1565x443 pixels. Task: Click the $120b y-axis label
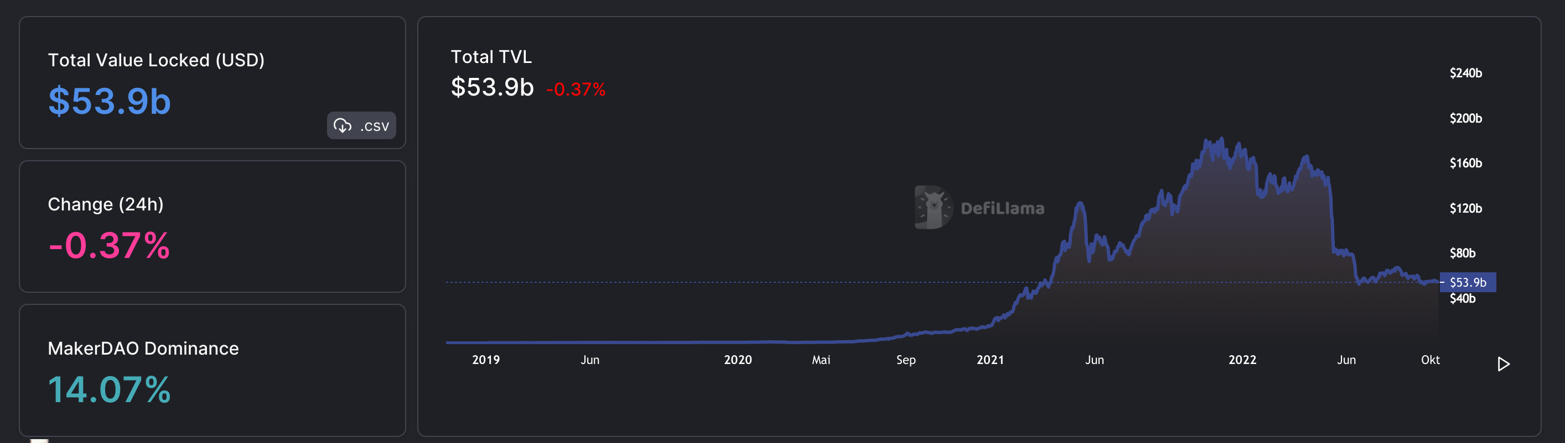(1465, 208)
